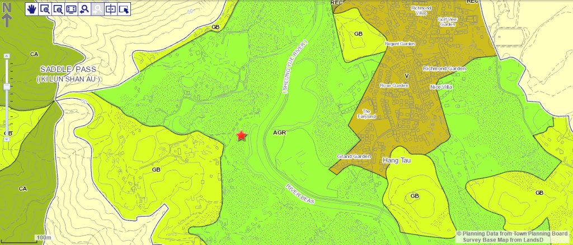Choose the select-feature pointer tool
Screen dimensions: 573x245
pyautogui.click(x=124, y=9)
